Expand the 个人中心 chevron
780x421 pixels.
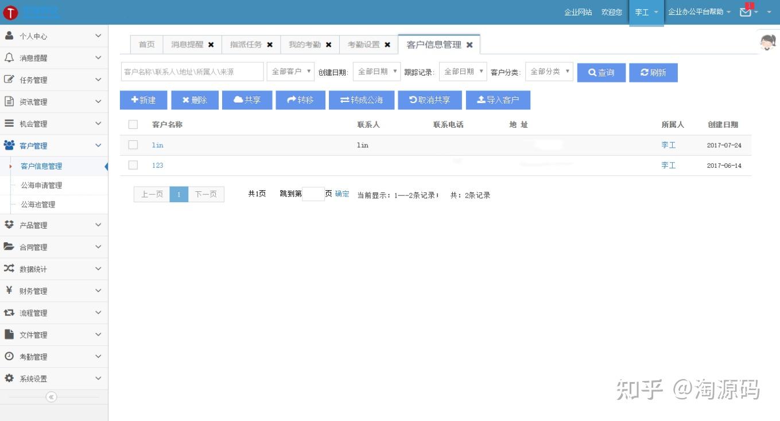pyautogui.click(x=98, y=36)
